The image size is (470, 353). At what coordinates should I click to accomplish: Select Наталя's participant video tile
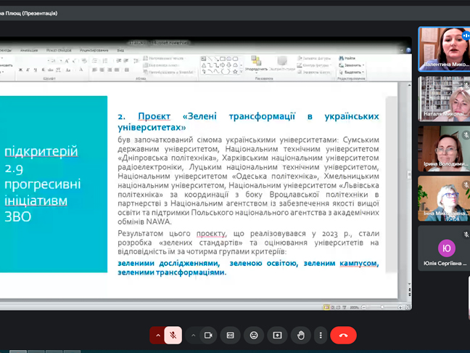pos(443,97)
